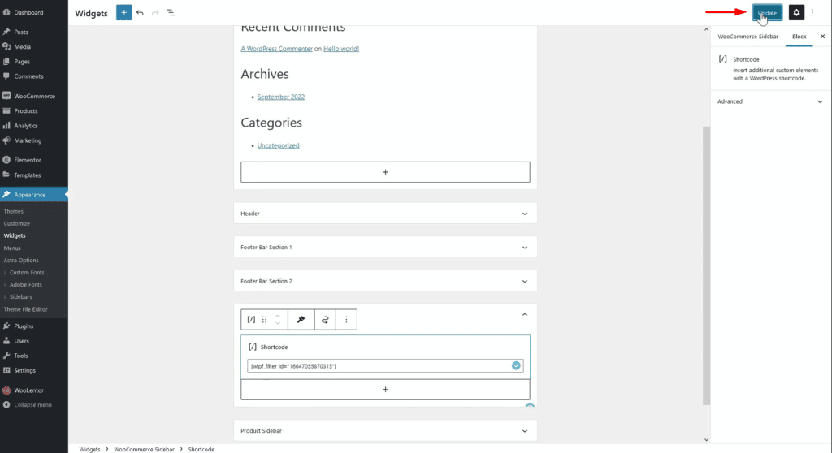
Task: Open the September 2022 archive link
Action: tap(280, 97)
